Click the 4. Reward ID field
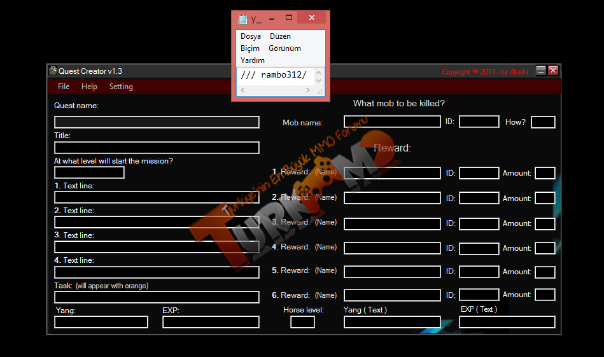The width and height of the screenshot is (604, 357). tap(479, 248)
